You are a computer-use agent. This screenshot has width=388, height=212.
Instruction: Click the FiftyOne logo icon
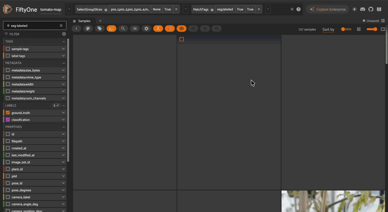pyautogui.click(x=8, y=9)
